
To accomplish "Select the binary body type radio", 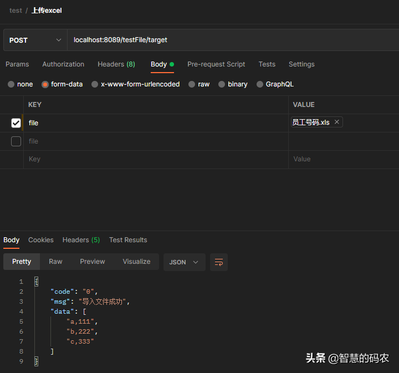I will pos(221,84).
